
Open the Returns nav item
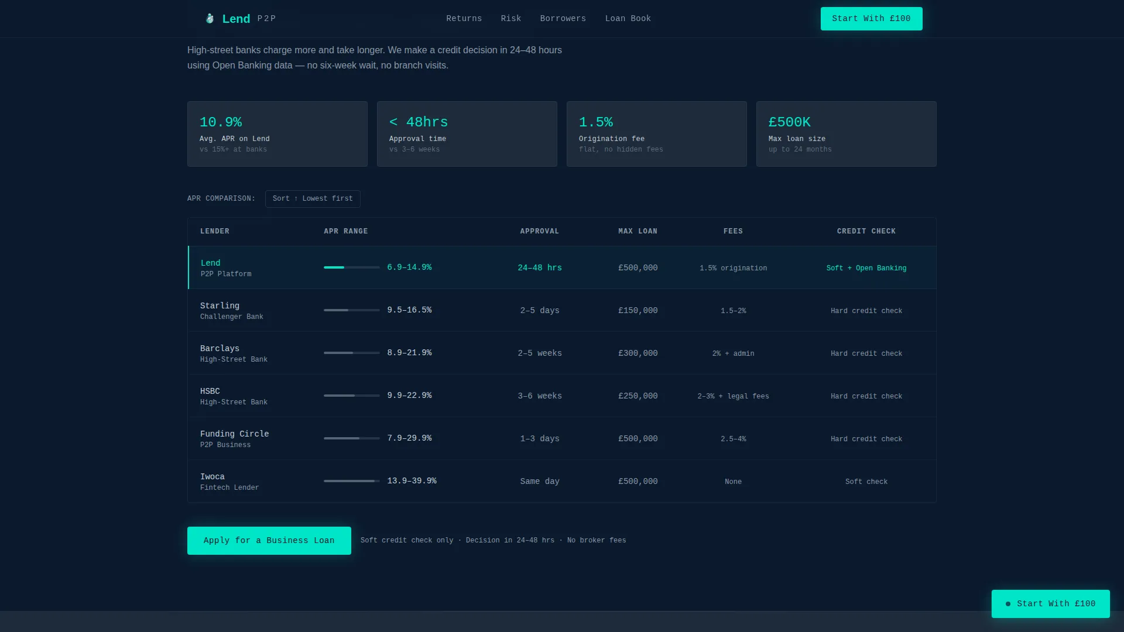point(464,19)
